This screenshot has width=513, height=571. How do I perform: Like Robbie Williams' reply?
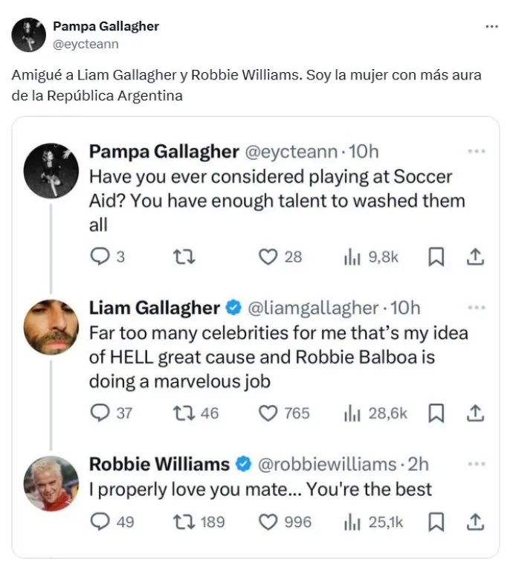tap(268, 522)
